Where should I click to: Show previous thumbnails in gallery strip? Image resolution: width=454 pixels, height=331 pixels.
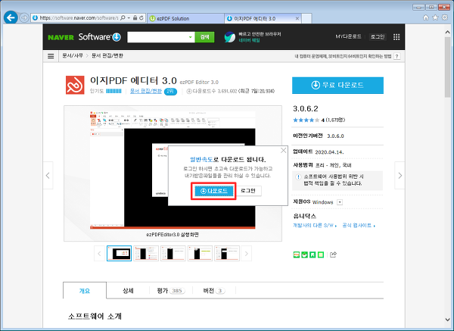tap(99, 254)
